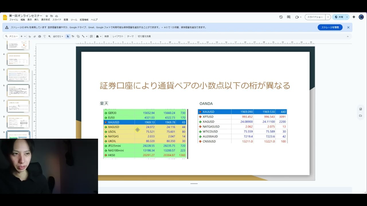Star the 第一回オンラインセミナー document
The width and height of the screenshot is (367, 206).
click(47, 16)
